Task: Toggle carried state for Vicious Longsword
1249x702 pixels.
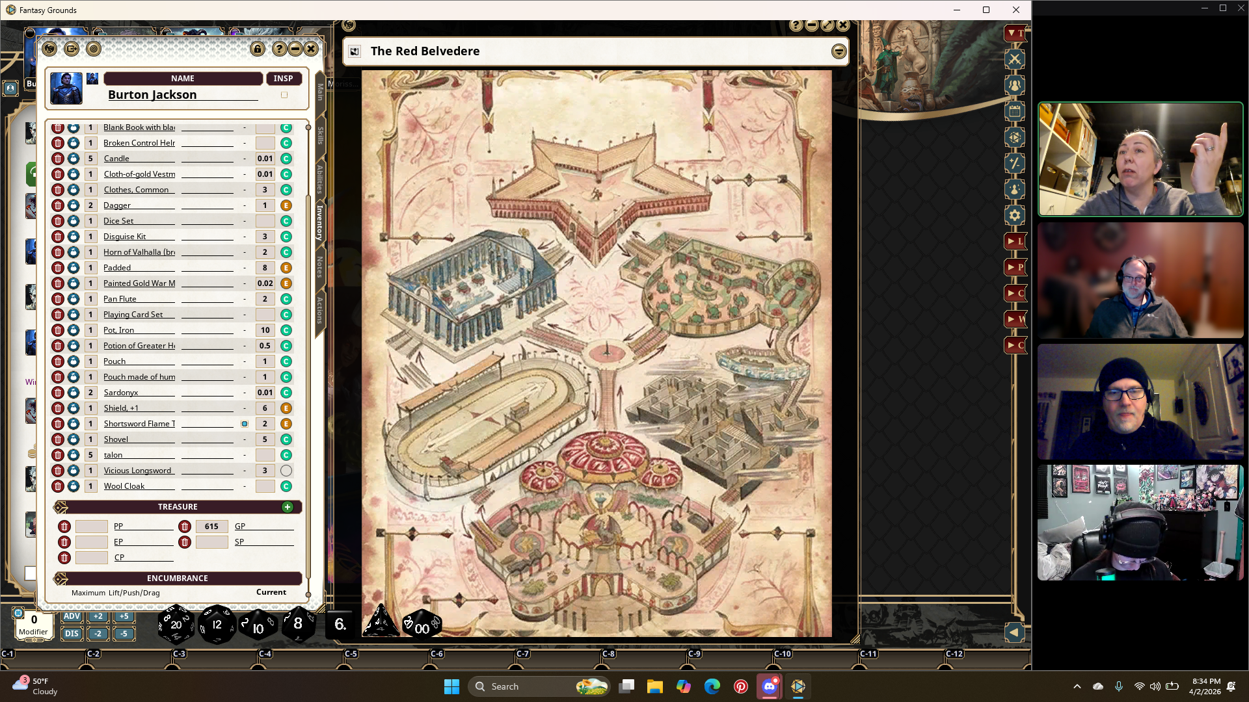Action: tap(286, 471)
